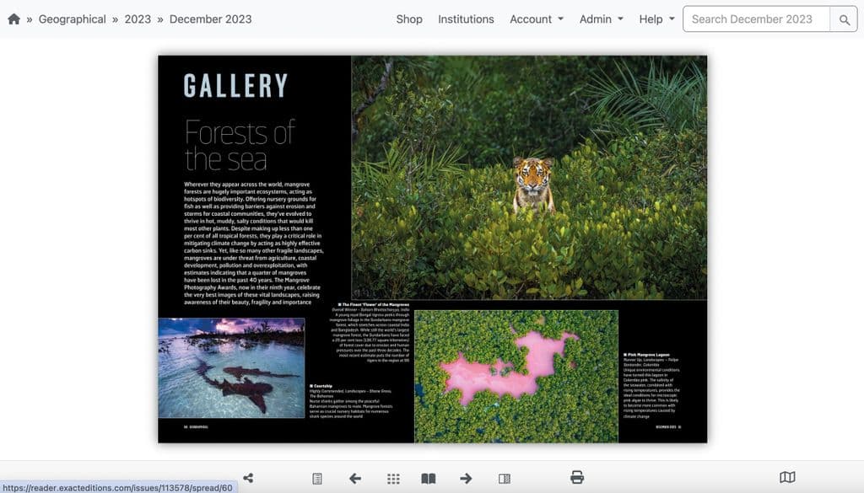Follow the Geographical breadcrumb link
Screen dimensions: 864x493
[73, 19]
